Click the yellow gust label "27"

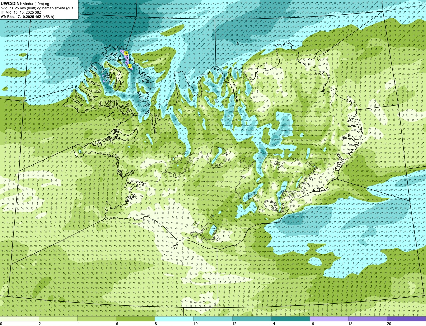[129, 66]
